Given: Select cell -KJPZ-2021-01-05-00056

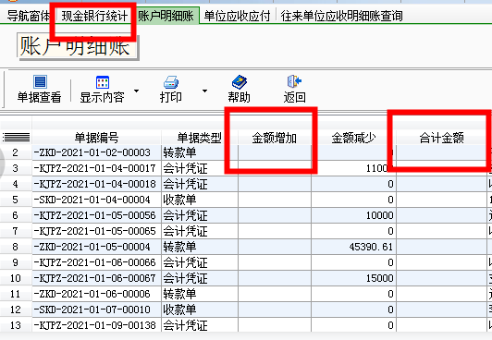Looking at the screenshot, I should (96, 215).
